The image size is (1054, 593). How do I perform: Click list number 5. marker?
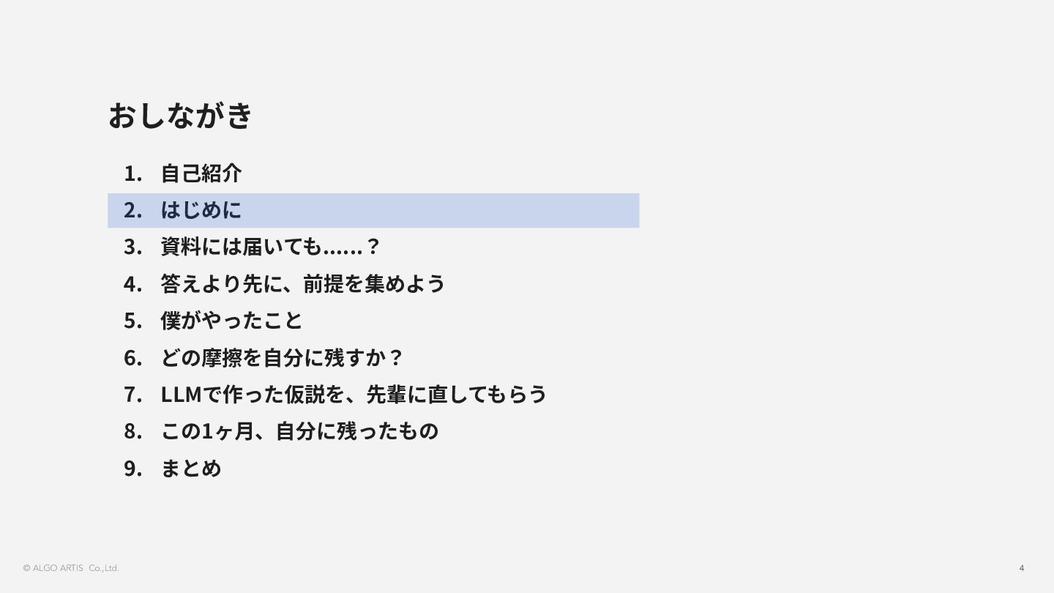coord(132,320)
